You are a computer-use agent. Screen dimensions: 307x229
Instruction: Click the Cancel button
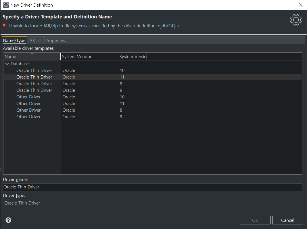288,220
